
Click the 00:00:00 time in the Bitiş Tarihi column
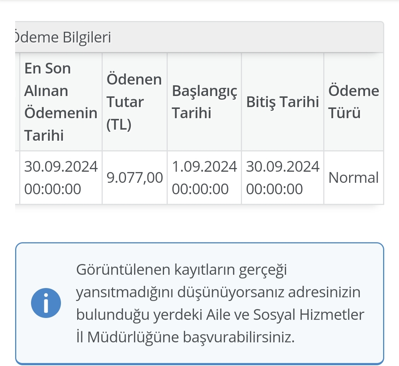[x=274, y=189]
